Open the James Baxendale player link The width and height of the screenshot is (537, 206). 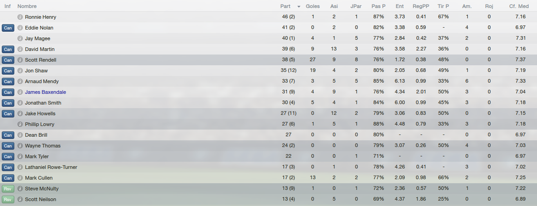coord(46,92)
